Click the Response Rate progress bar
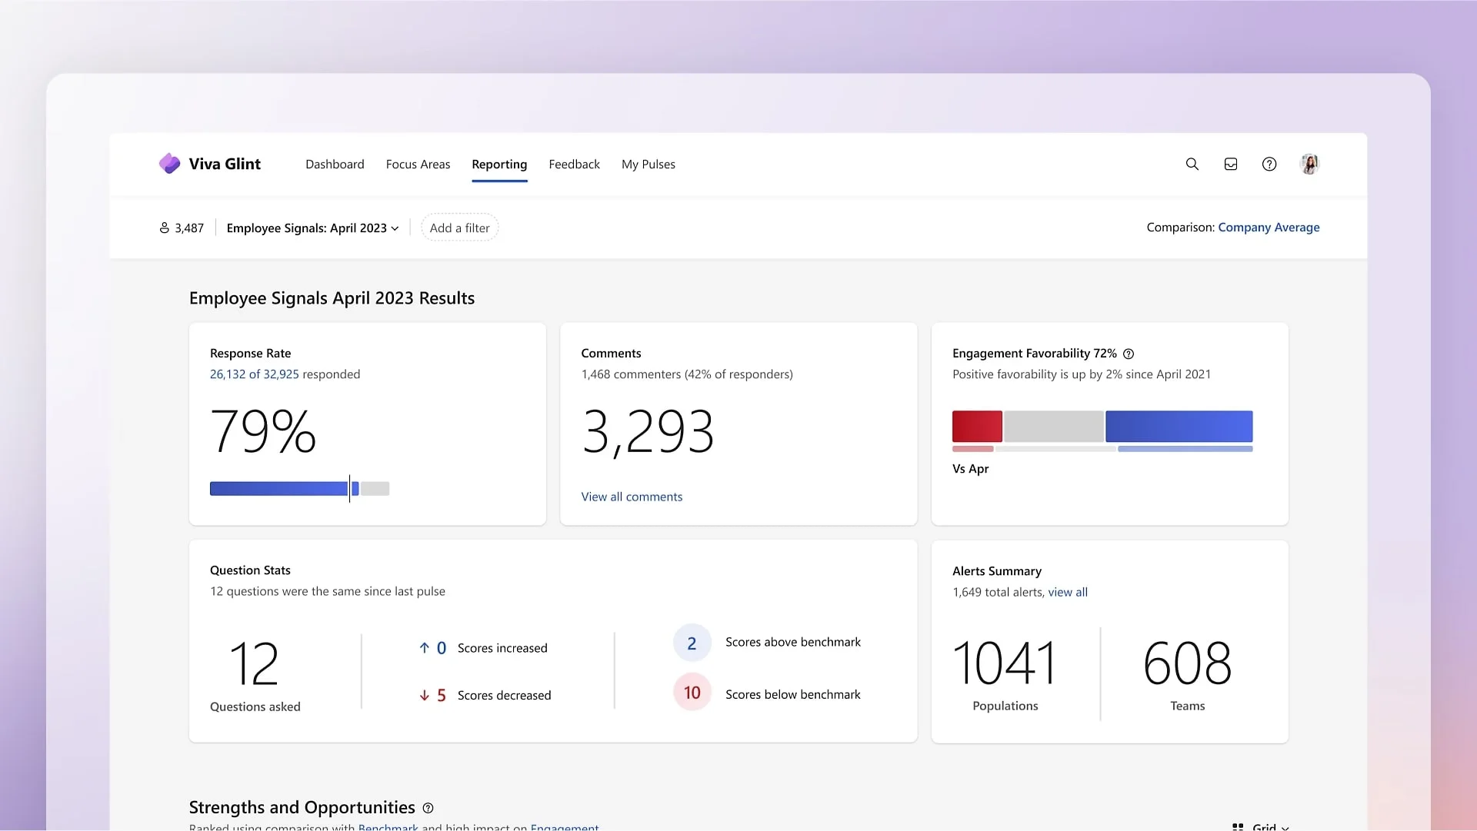 (x=299, y=488)
